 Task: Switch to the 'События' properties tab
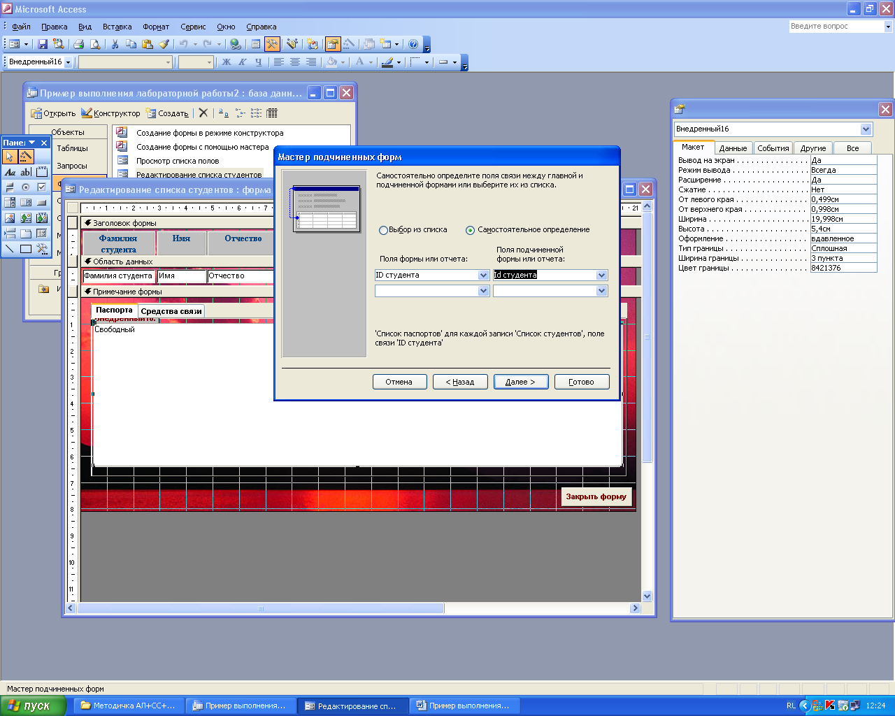click(773, 148)
